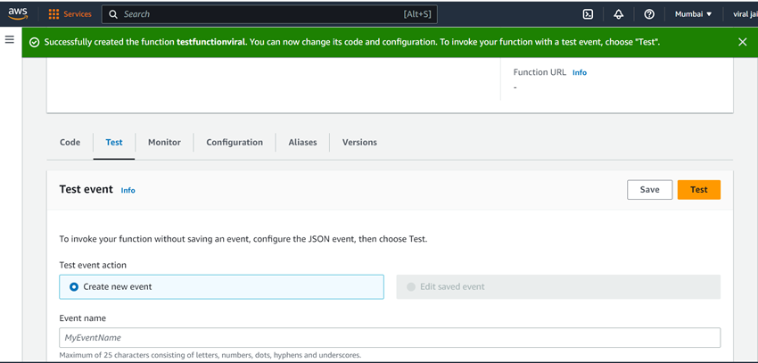Open the Aliases tab
The height and width of the screenshot is (363, 758).
tap(302, 142)
